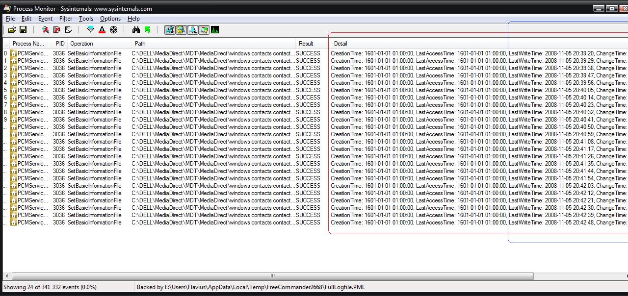Select the Detail cell with LastWriteTime 20:39:20

(479, 53)
